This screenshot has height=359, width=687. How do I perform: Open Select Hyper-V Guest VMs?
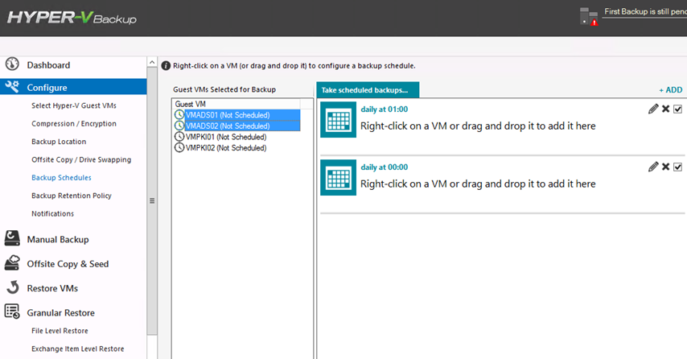pos(74,105)
